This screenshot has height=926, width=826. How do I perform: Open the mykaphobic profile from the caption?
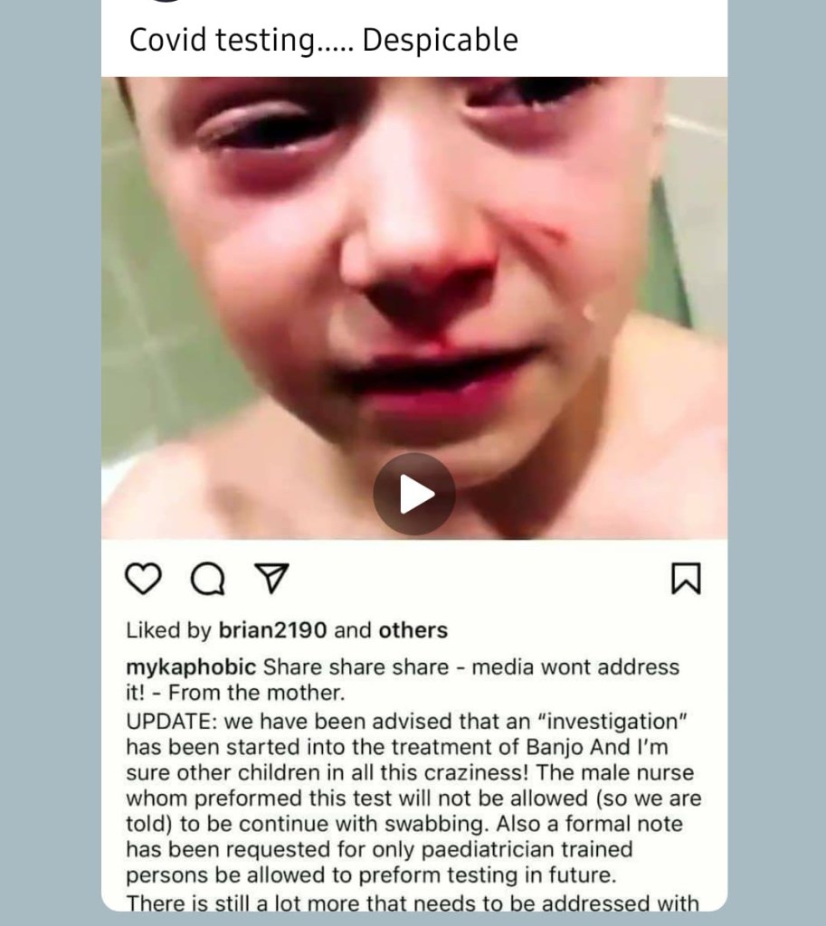(x=191, y=667)
